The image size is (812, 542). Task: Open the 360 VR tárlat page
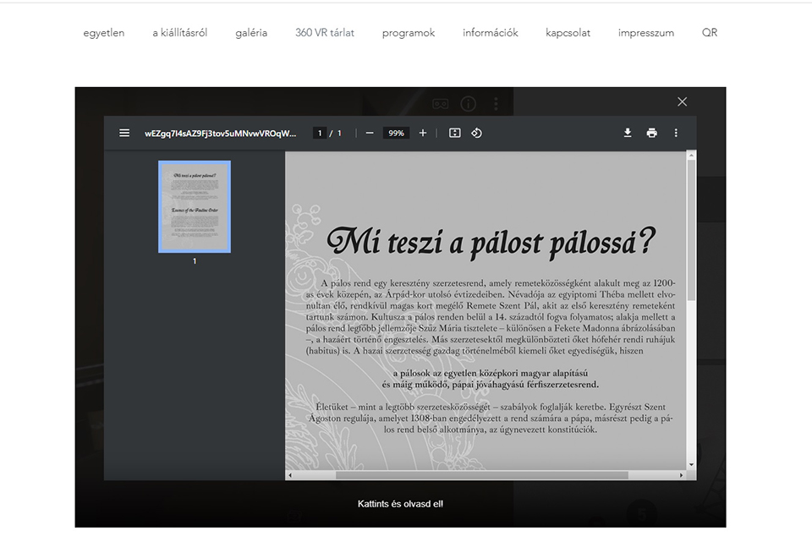[325, 33]
